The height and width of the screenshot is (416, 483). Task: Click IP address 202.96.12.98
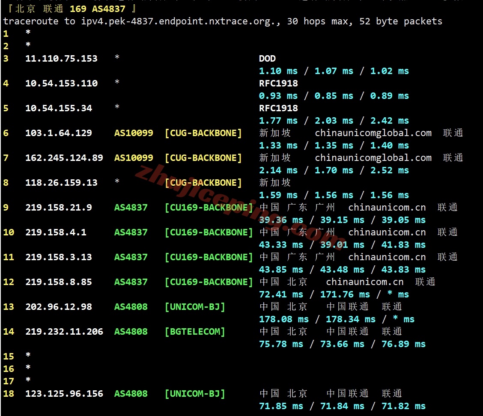pos(59,307)
